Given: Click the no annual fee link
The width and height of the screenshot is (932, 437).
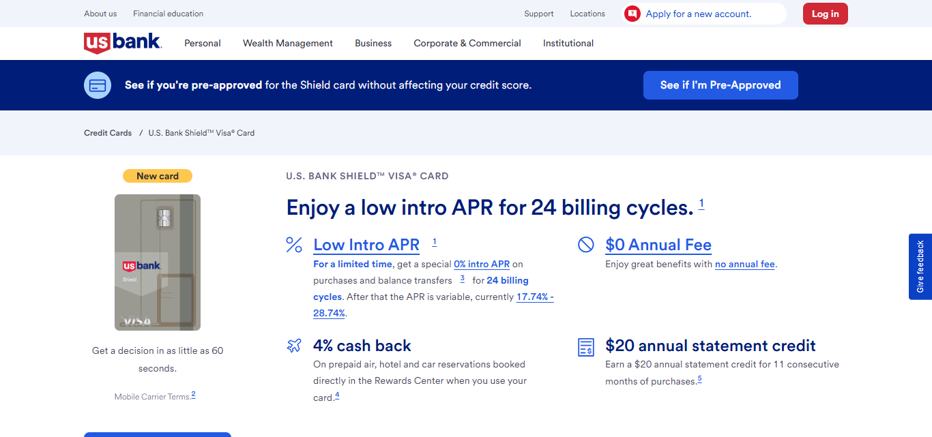Looking at the screenshot, I should click(745, 264).
